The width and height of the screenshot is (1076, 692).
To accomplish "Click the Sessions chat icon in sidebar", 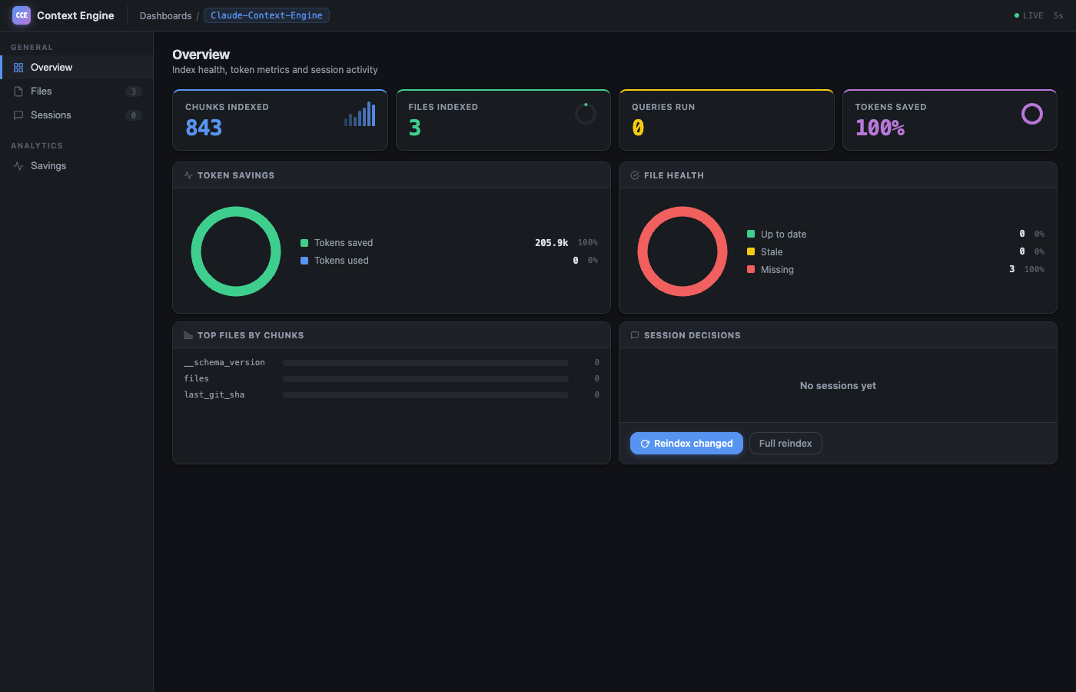I will click(x=18, y=115).
